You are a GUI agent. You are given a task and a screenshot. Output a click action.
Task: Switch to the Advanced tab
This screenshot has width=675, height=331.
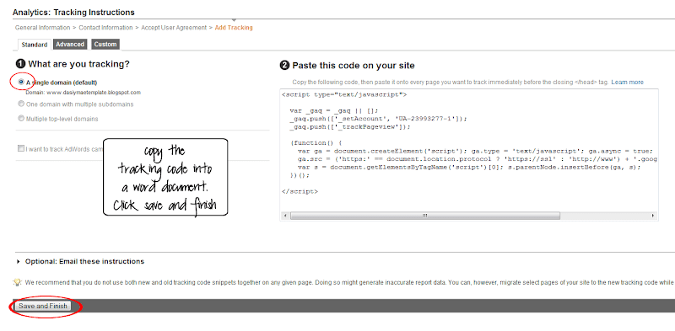tap(70, 45)
